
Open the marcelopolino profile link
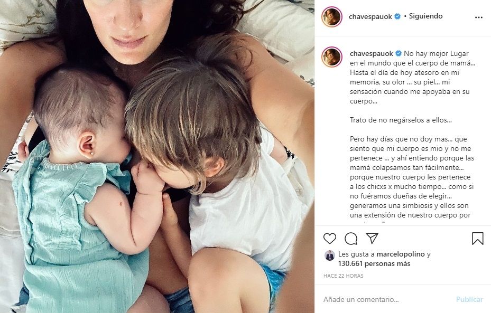click(401, 254)
